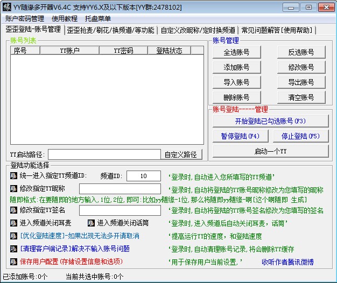
Task: Open the 账户密码管理 menu
Action: (25, 19)
